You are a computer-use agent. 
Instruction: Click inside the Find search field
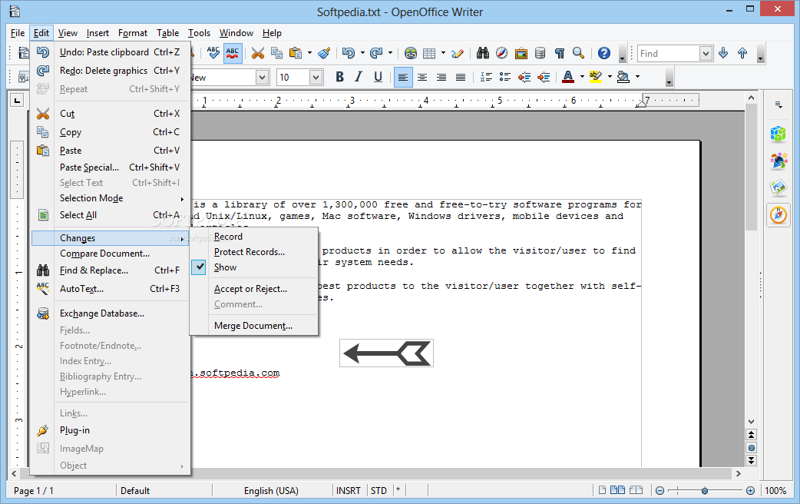coord(668,54)
